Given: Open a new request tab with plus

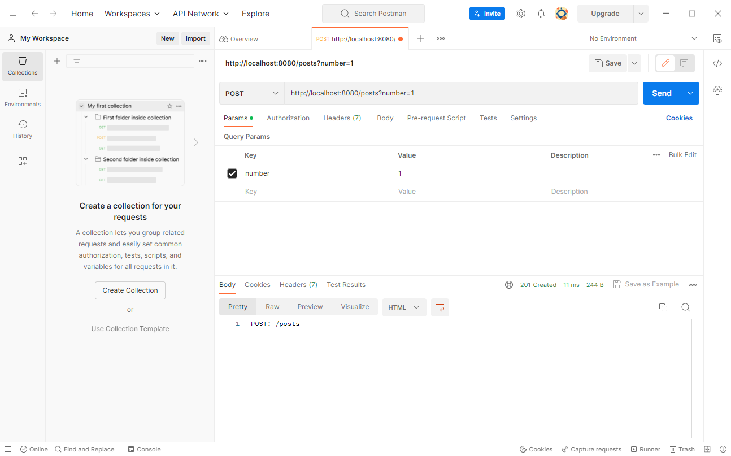Looking at the screenshot, I should pyautogui.click(x=420, y=38).
